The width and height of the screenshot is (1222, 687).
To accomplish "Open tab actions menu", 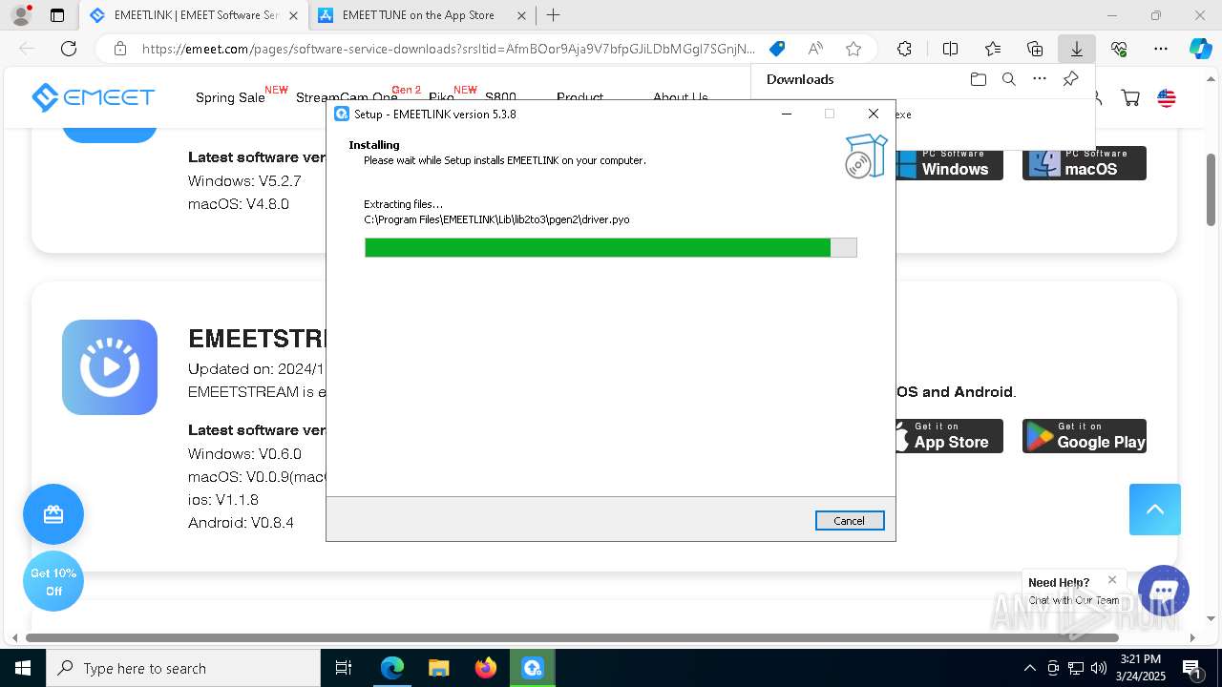I will coord(57,15).
